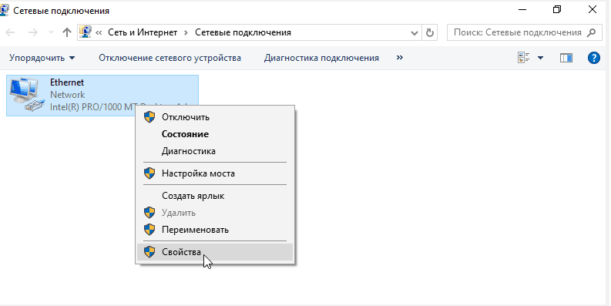Viewport: 611px width, 306px height.
Task: Click Диагностика подключения toolbar button
Action: point(321,58)
